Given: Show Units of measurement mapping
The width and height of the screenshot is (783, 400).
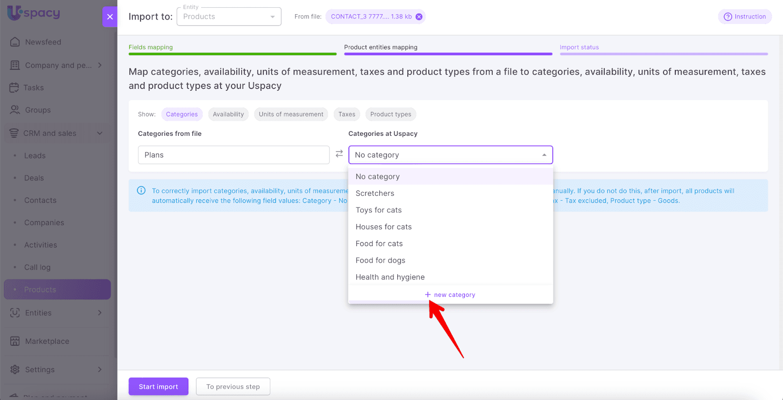Looking at the screenshot, I should (x=291, y=114).
